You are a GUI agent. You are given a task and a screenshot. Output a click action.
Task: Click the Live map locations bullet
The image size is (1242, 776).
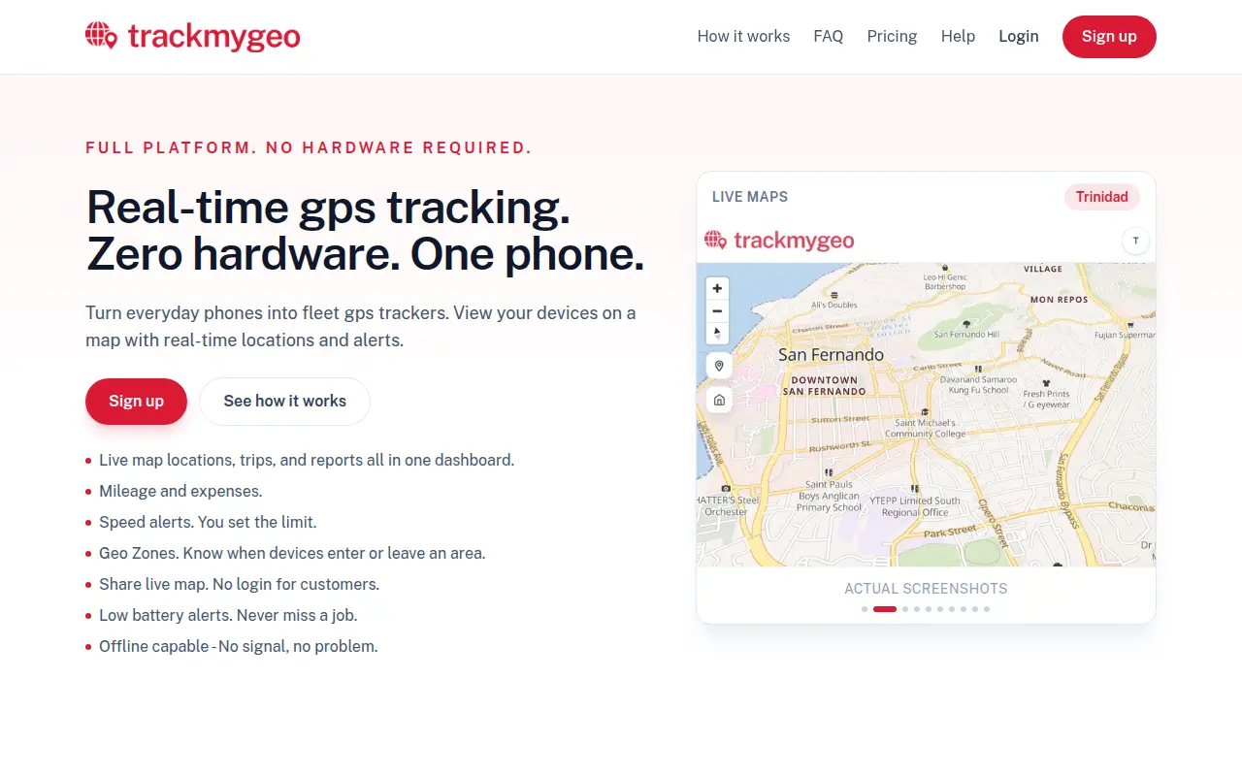(x=307, y=460)
